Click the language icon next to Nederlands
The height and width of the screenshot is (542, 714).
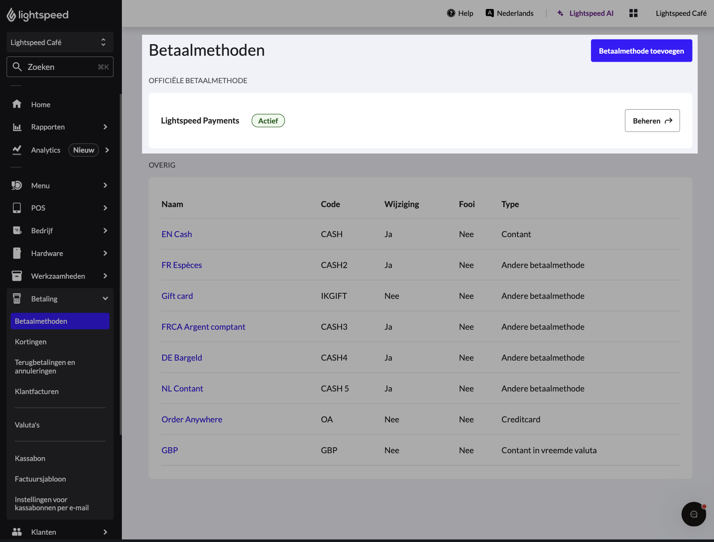490,13
